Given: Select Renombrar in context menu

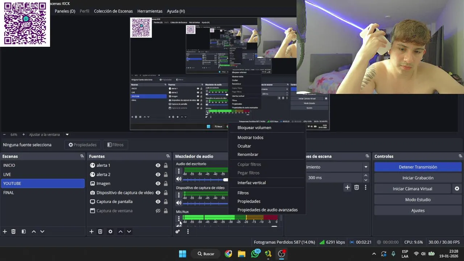Looking at the screenshot, I should coord(267,154).
